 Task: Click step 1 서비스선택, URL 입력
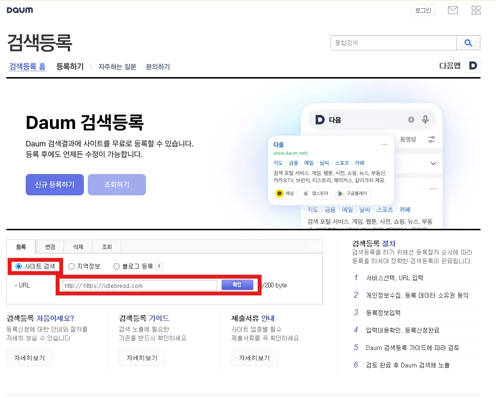tap(395, 278)
